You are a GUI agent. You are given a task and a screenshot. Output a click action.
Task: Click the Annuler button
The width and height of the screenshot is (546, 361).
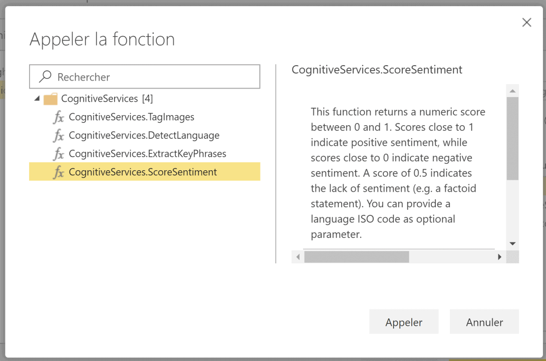point(484,321)
